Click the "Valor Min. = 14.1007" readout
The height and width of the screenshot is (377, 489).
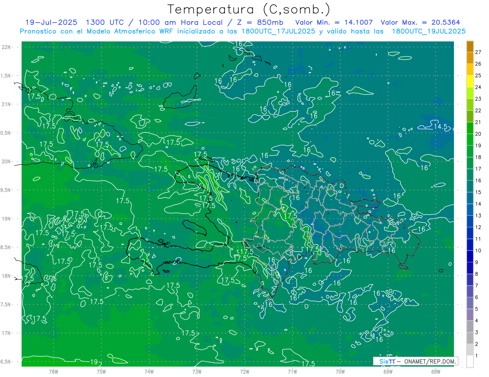(x=334, y=22)
